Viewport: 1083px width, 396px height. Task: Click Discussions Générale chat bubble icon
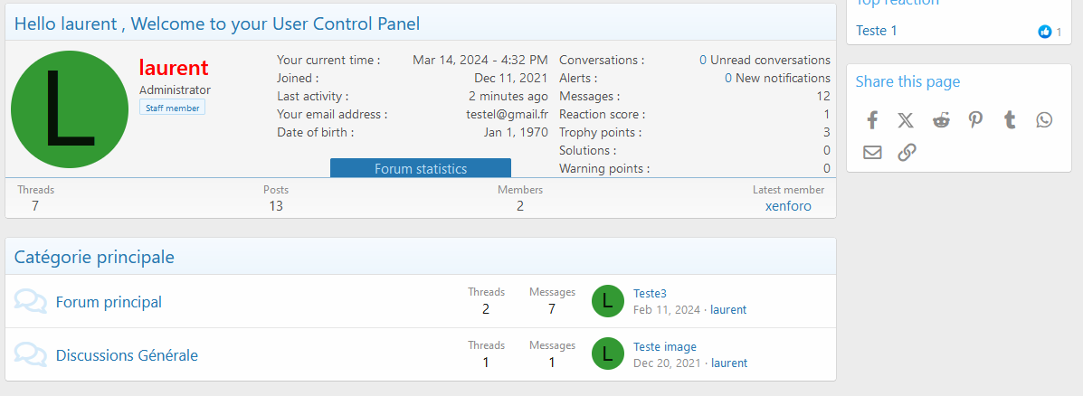point(31,355)
